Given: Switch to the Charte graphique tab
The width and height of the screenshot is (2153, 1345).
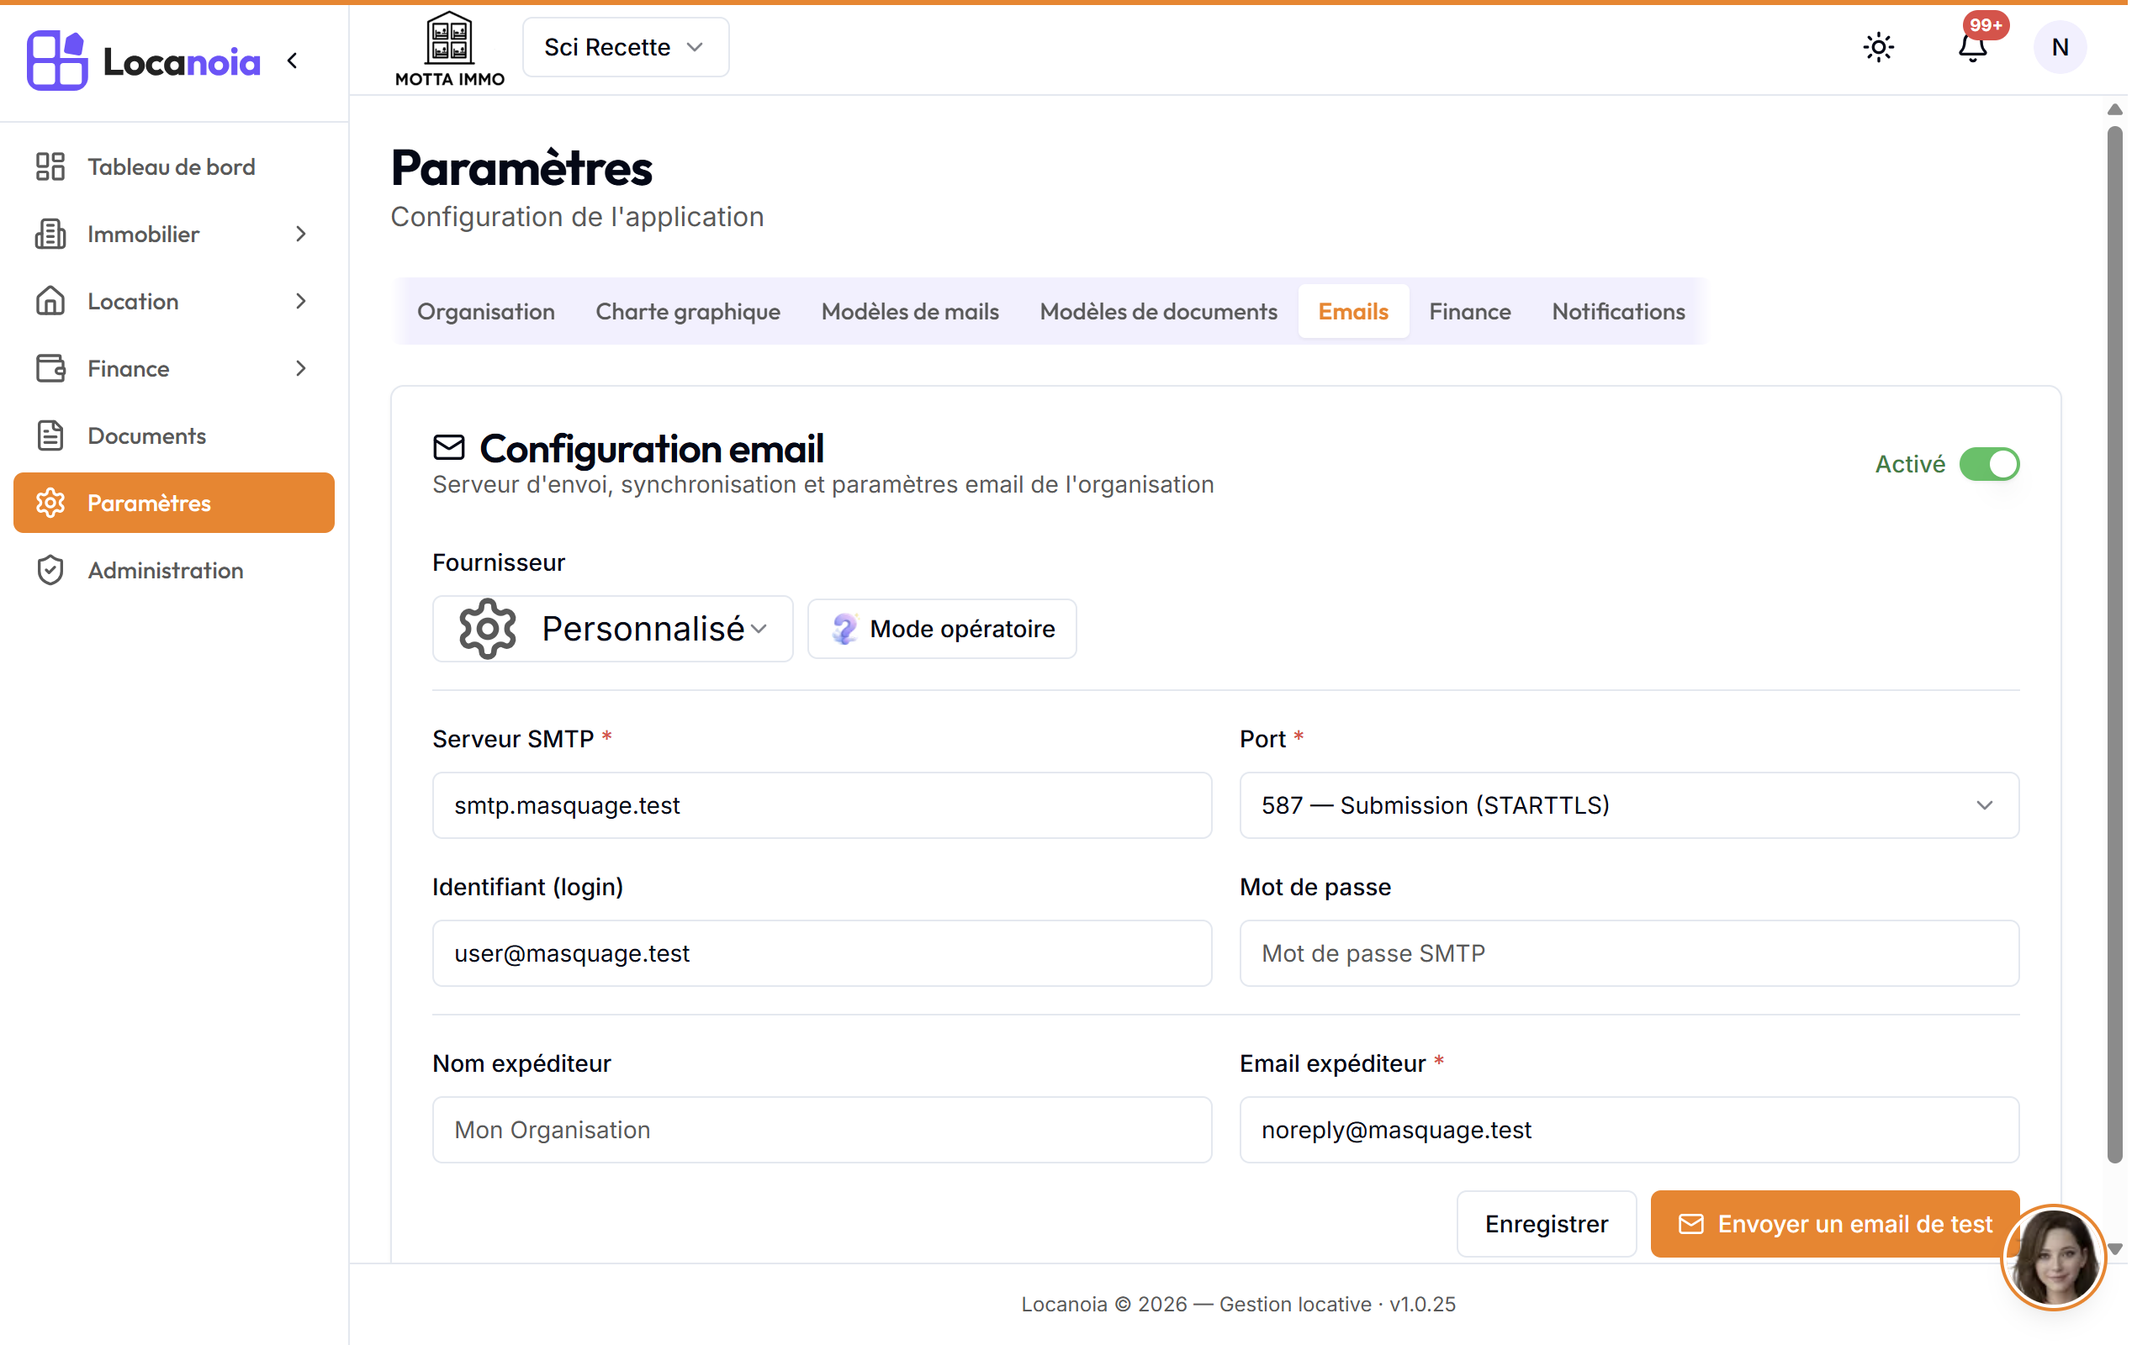Looking at the screenshot, I should [x=688, y=311].
